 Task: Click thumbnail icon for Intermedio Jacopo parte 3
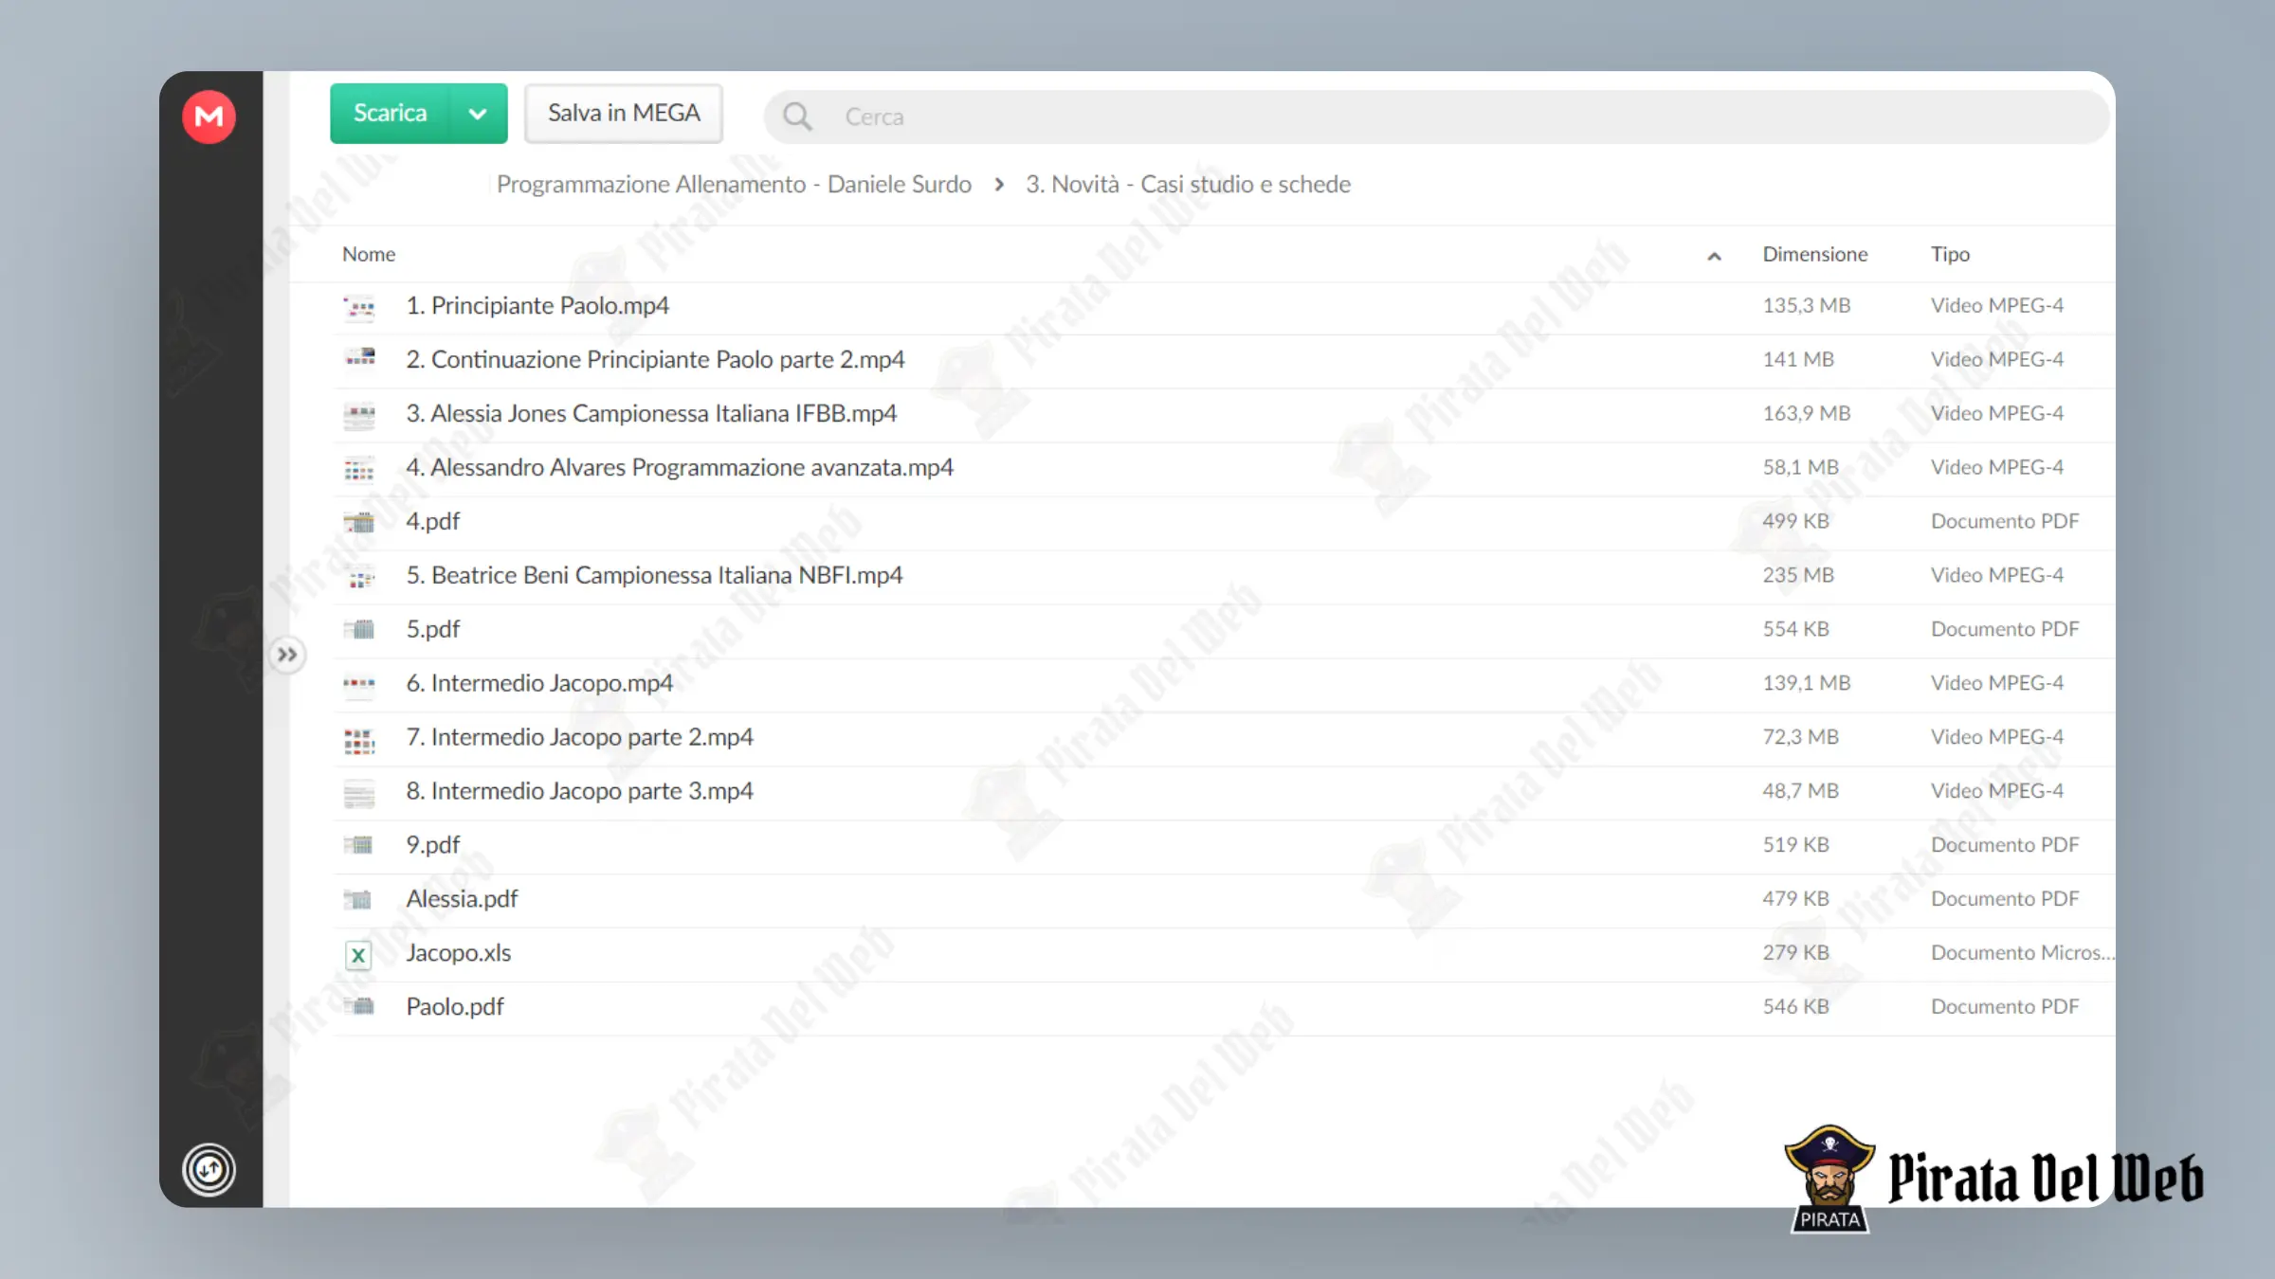pyautogui.click(x=359, y=792)
